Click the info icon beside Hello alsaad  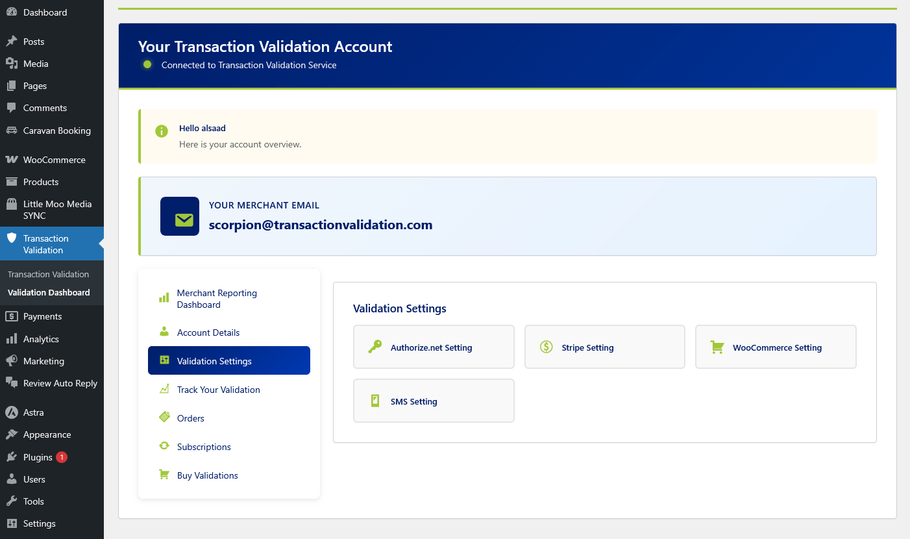162,131
